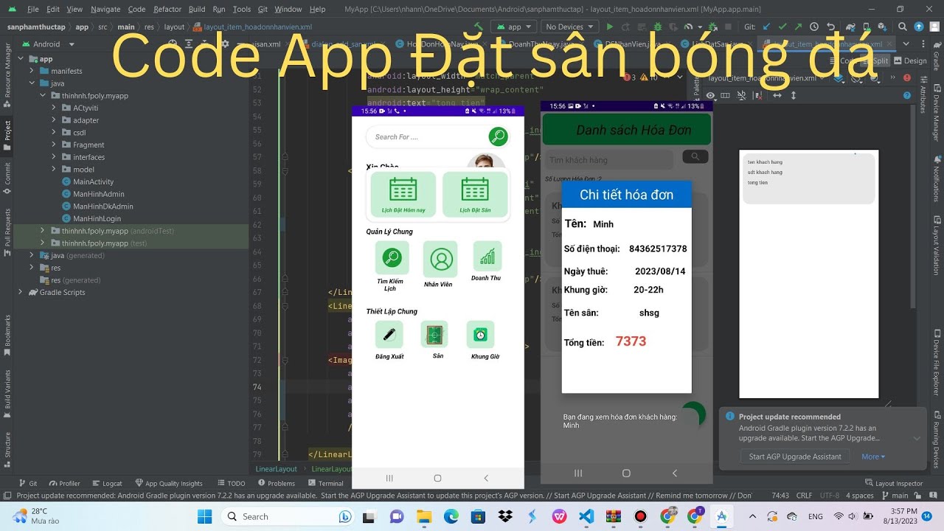Toggle Layout Inspector in the status strip

(893, 484)
